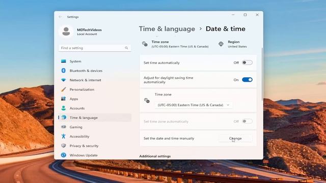Go to Bluetooth & devices
Image resolution: width=326 pixels, height=183 pixels.
point(95,71)
